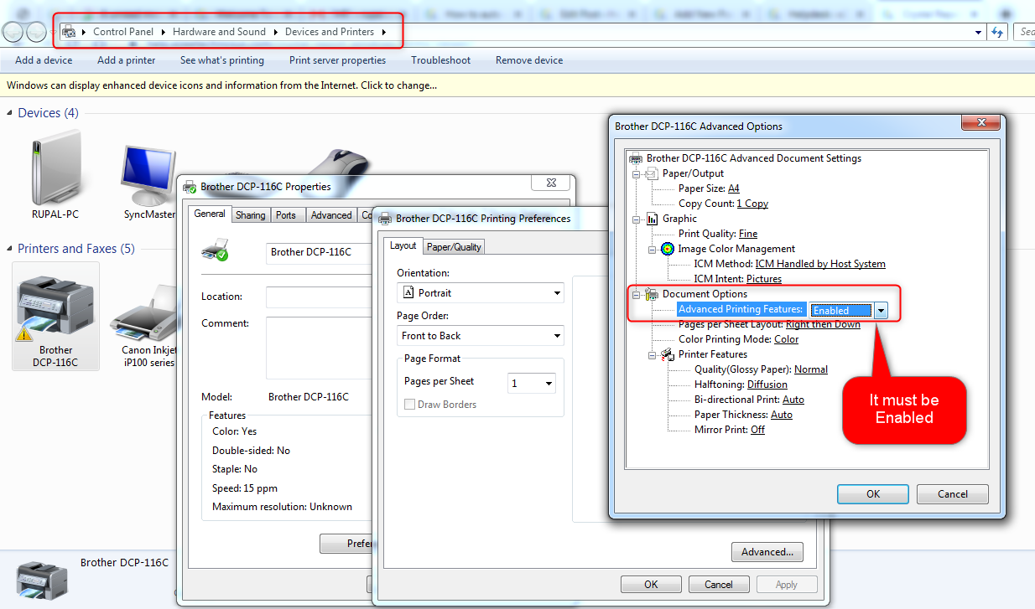The width and height of the screenshot is (1035, 609).
Task: Select the General tab in Properties
Action: pos(210,214)
